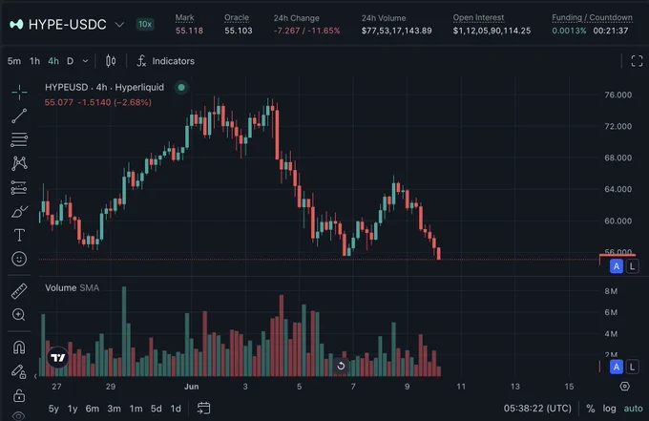Collapse the drawing toolbar arrow
The width and height of the screenshot is (649, 421).
click(35, 376)
